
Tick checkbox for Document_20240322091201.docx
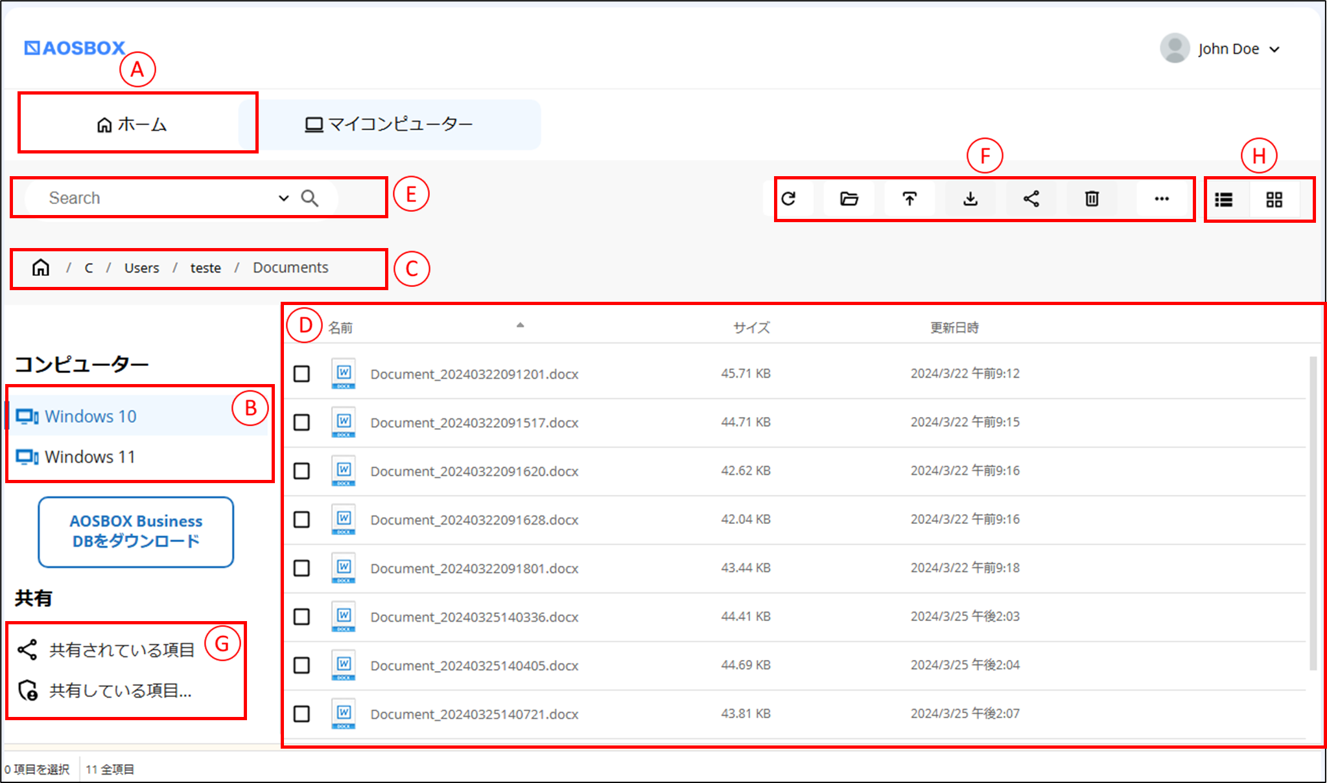301,374
